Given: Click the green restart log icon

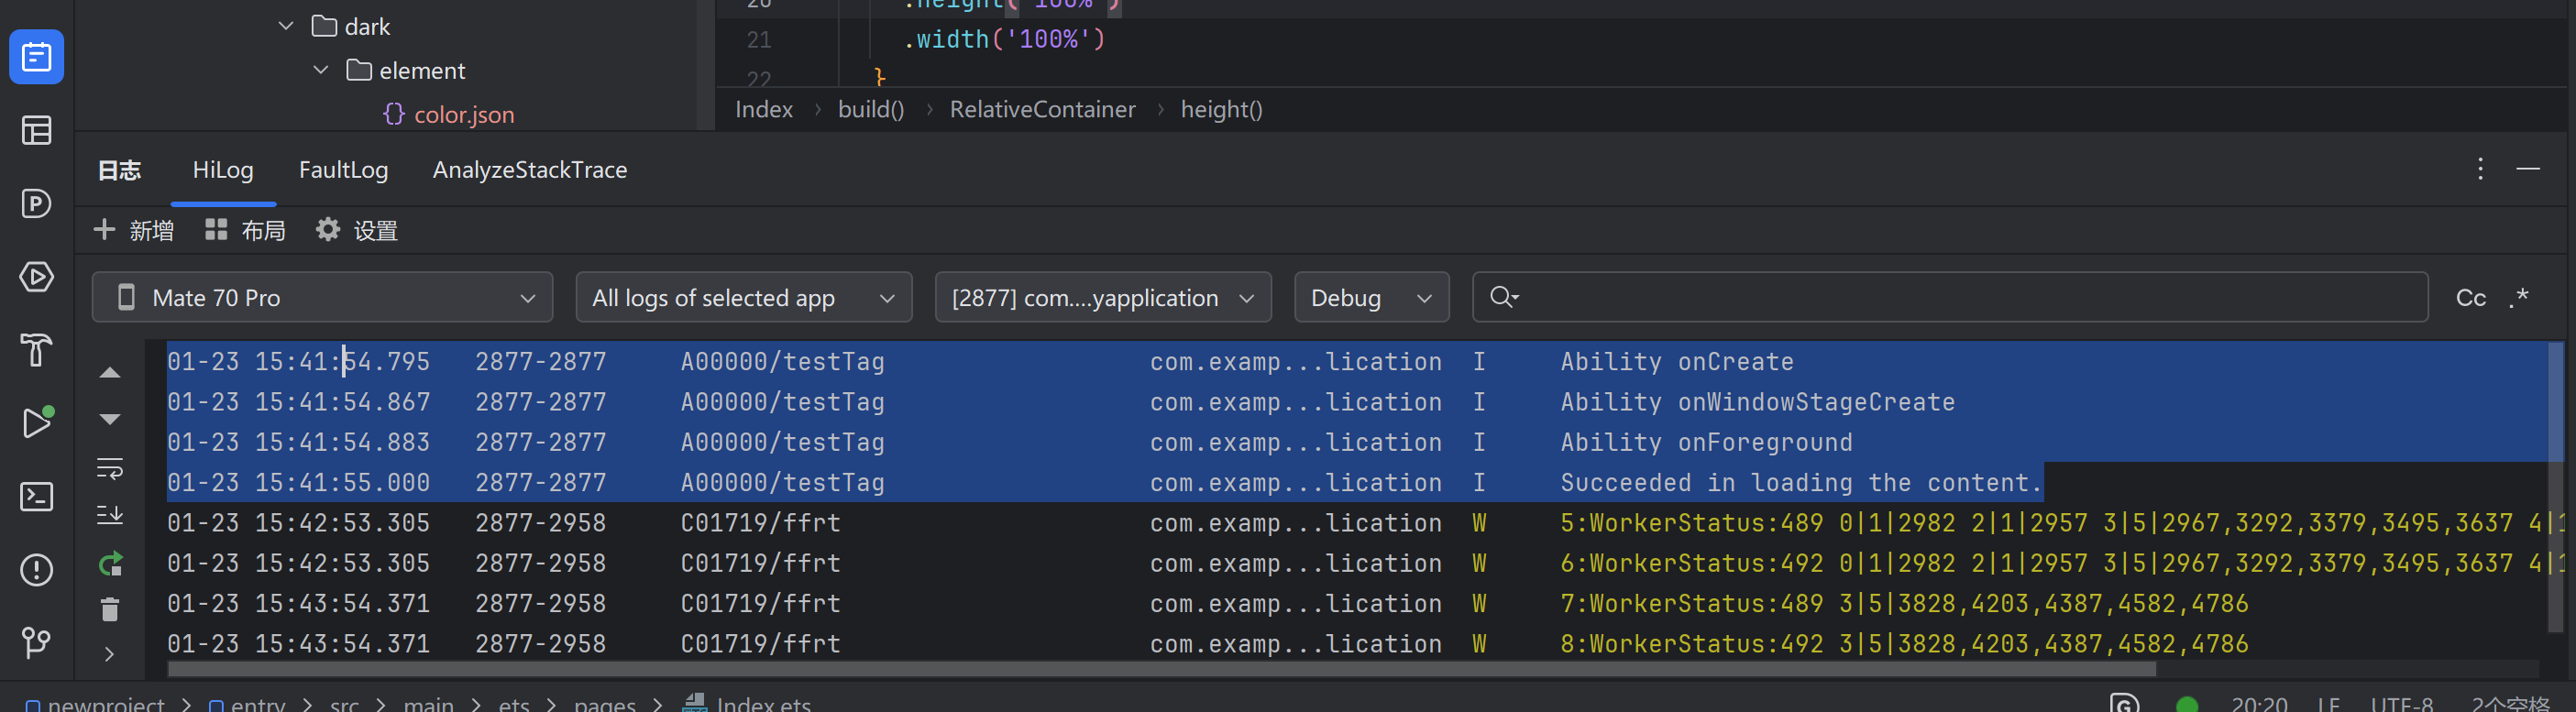Looking at the screenshot, I should pos(110,564).
